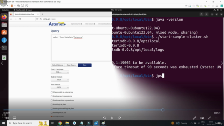Viewport: 224px width, 126px height.
Task: Click the VMware CD/DVD device icon
Action: coord(194,6)
